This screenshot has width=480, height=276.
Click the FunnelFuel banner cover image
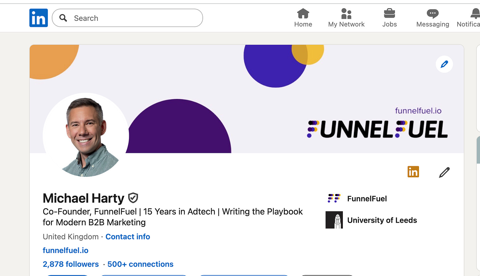point(247,99)
